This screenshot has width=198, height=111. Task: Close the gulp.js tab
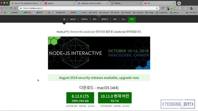74,3
